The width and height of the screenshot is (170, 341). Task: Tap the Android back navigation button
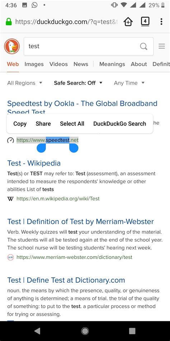point(37,331)
